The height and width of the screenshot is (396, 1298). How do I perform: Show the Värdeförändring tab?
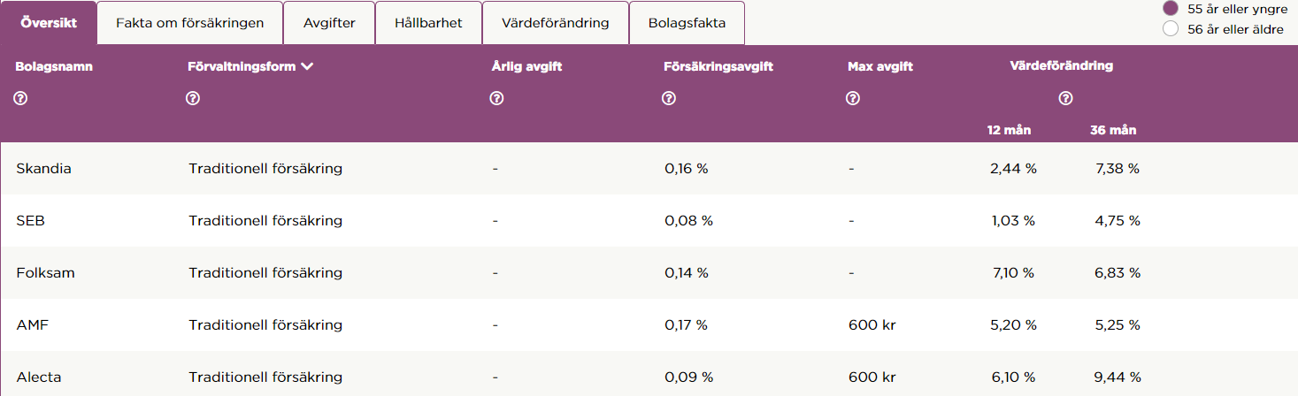(555, 23)
